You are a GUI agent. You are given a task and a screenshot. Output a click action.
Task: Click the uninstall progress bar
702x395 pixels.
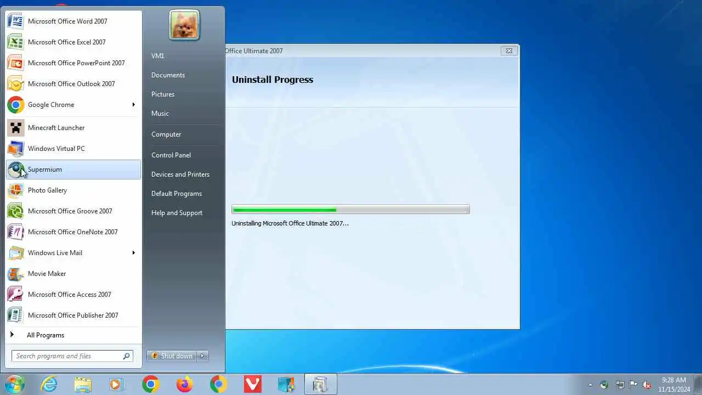350,210
